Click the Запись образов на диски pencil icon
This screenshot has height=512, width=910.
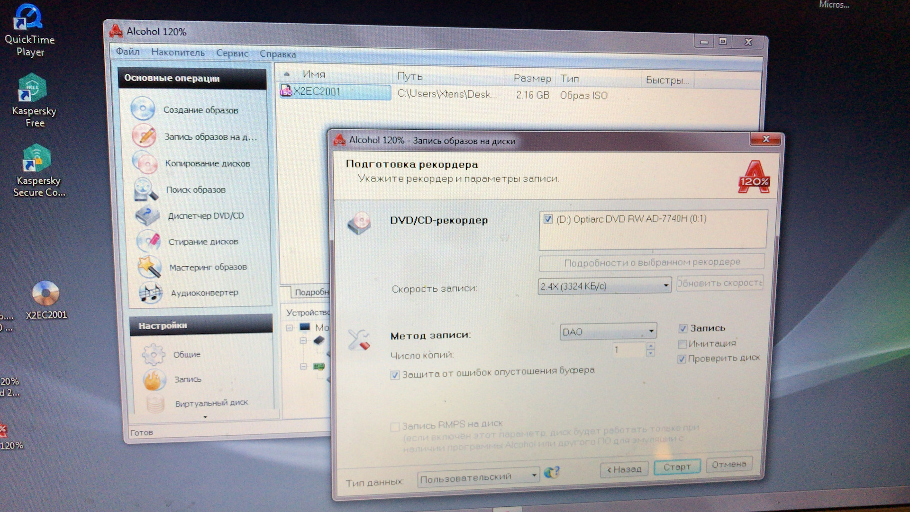144,135
